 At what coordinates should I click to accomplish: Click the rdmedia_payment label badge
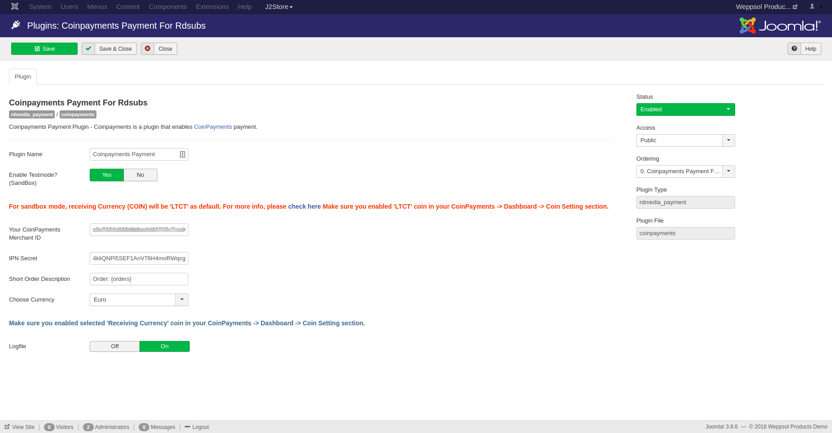coord(32,114)
